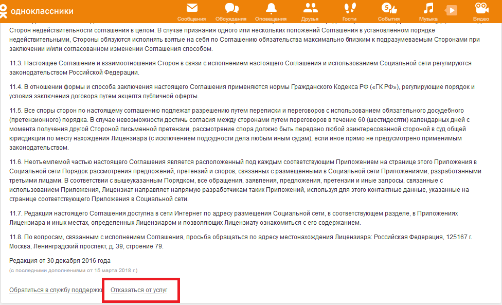
Task: Select the Друзья text label in header
Action: (310, 19)
